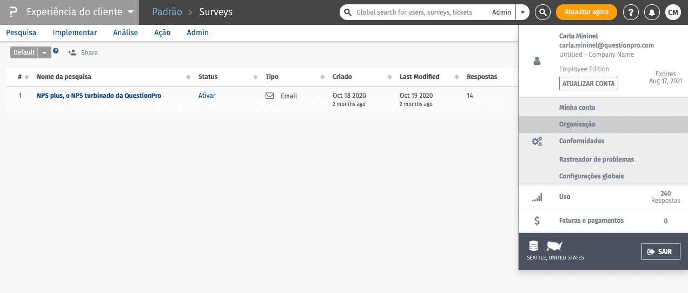The image size is (688, 293).
Task: Open the Uso menu item
Action: point(565,197)
